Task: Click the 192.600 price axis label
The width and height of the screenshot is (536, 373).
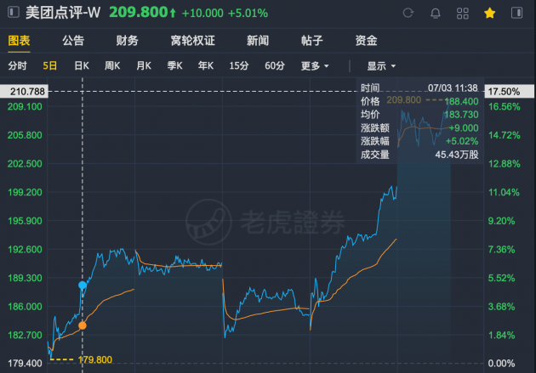Action: pyautogui.click(x=25, y=250)
